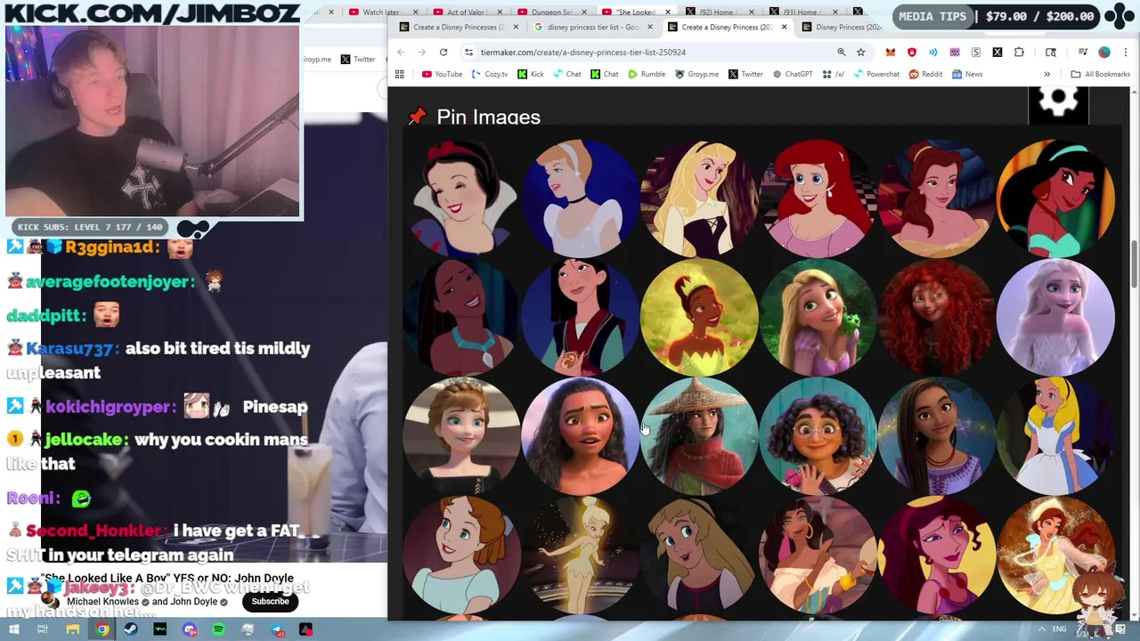
Task: Open the side panel search icon in toolbar
Action: 1051,53
